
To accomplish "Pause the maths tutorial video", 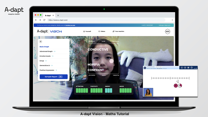I will pyautogui.click(x=185, y=68).
